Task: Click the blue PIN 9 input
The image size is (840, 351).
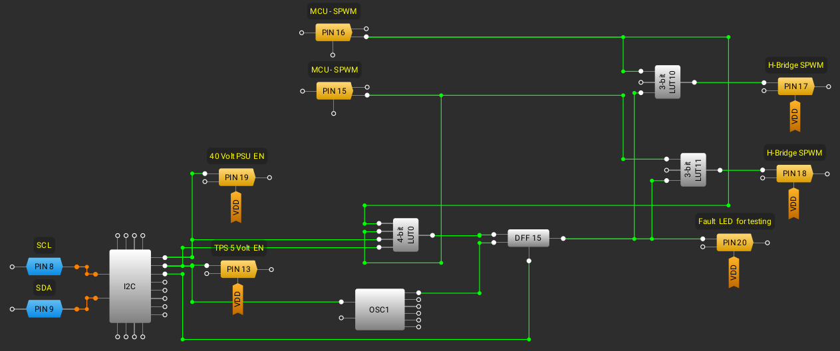Action: coord(44,309)
